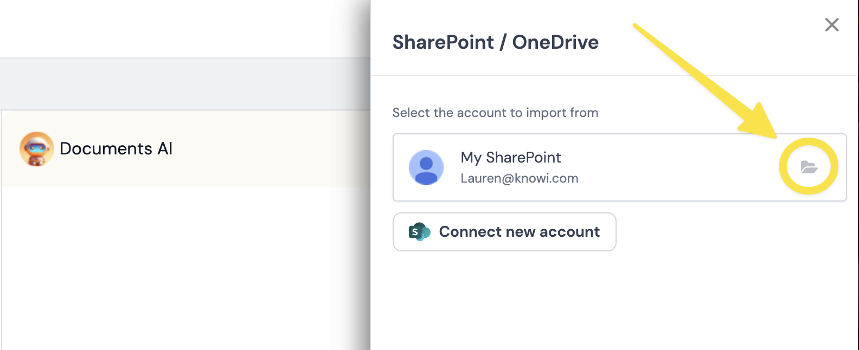This screenshot has width=859, height=350.
Task: Click the 'Select the account to import from' label
Action: 495,113
